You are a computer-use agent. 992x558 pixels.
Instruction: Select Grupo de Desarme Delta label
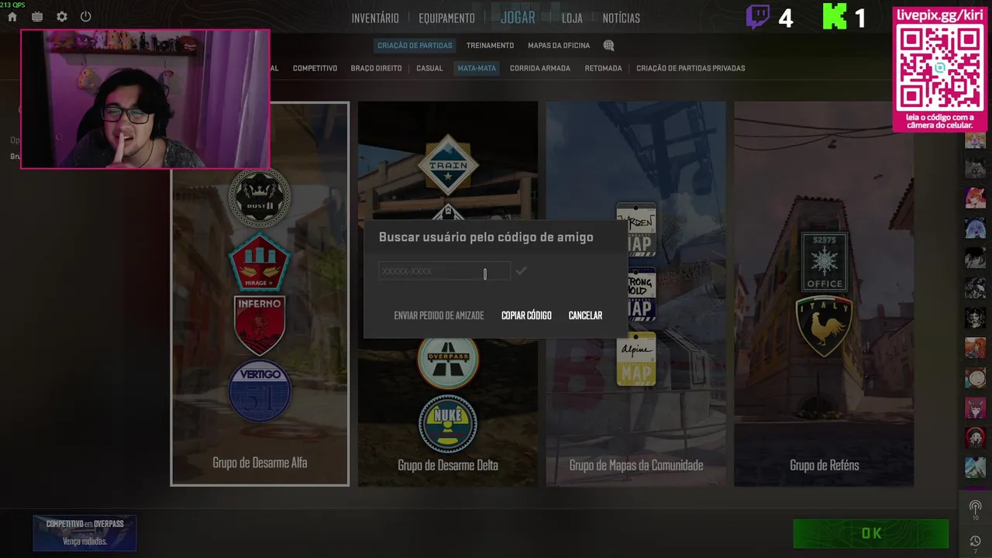pyautogui.click(x=448, y=465)
